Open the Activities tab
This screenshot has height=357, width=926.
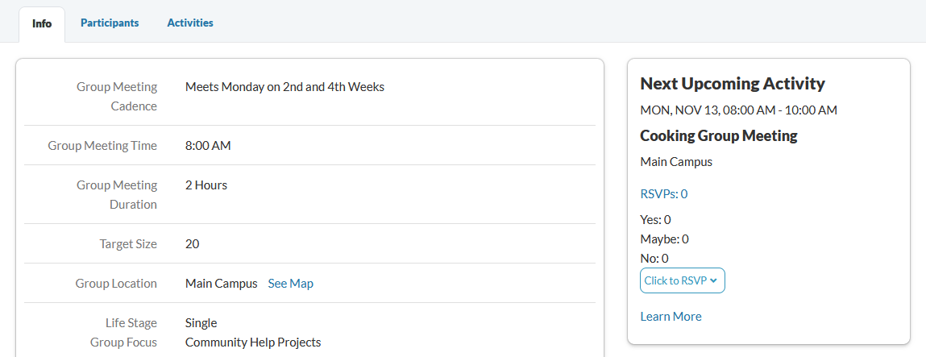[190, 23]
